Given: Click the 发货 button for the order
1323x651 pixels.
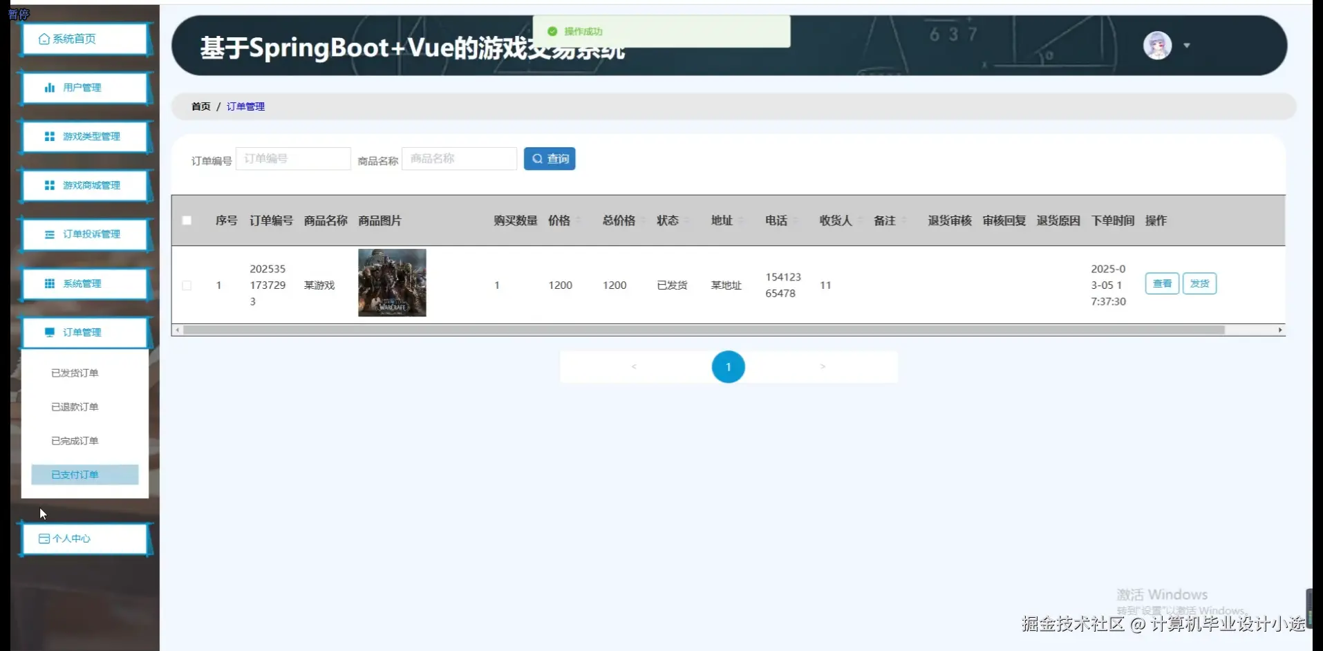Looking at the screenshot, I should [x=1199, y=283].
